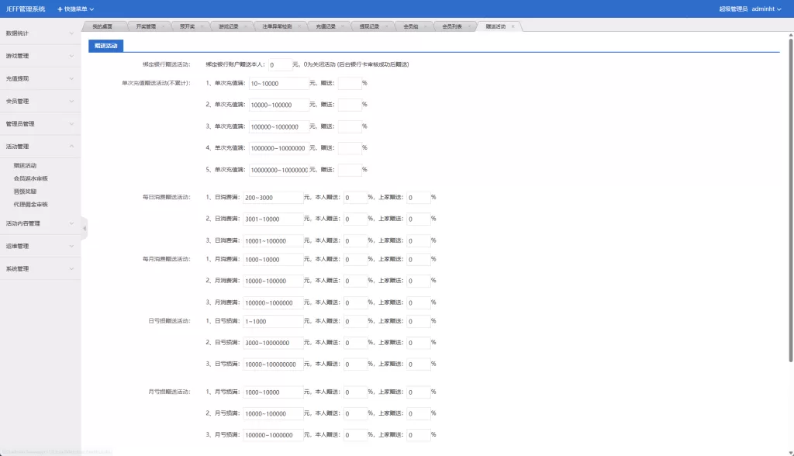Expand the 数据统计 sidebar section
The width and height of the screenshot is (794, 456).
tap(40, 33)
